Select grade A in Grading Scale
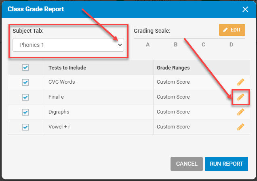Screen dimensions: 257x181 pos(147,44)
